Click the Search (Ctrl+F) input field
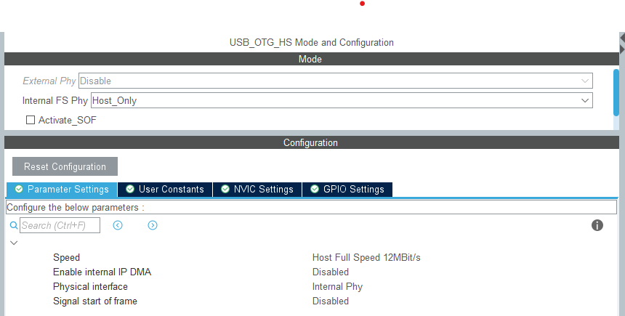The width and height of the screenshot is (625, 316). (60, 225)
